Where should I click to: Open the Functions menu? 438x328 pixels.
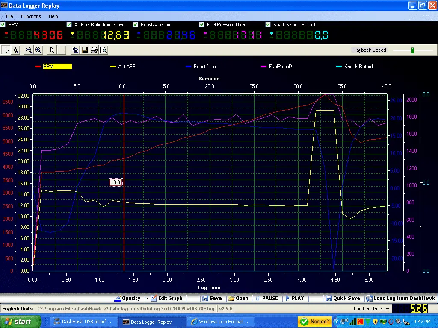point(31,16)
